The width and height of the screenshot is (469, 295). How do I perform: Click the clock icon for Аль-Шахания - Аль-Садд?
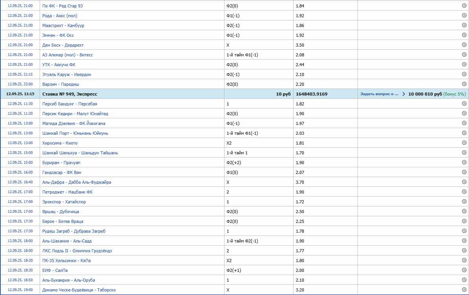click(x=464, y=241)
